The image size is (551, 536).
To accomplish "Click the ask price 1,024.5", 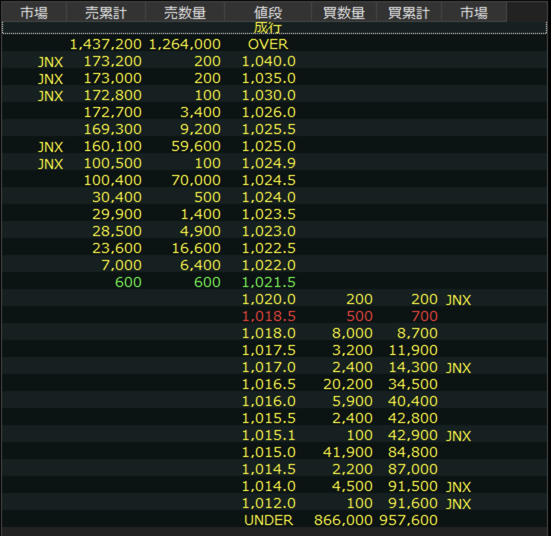I will 268,180.
